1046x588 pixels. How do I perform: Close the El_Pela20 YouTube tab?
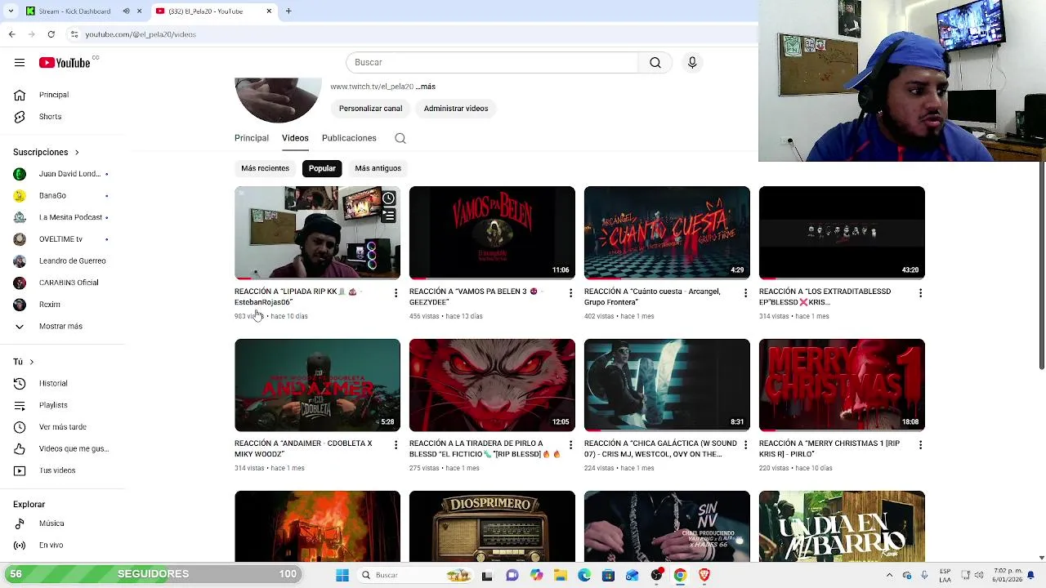[269, 11]
